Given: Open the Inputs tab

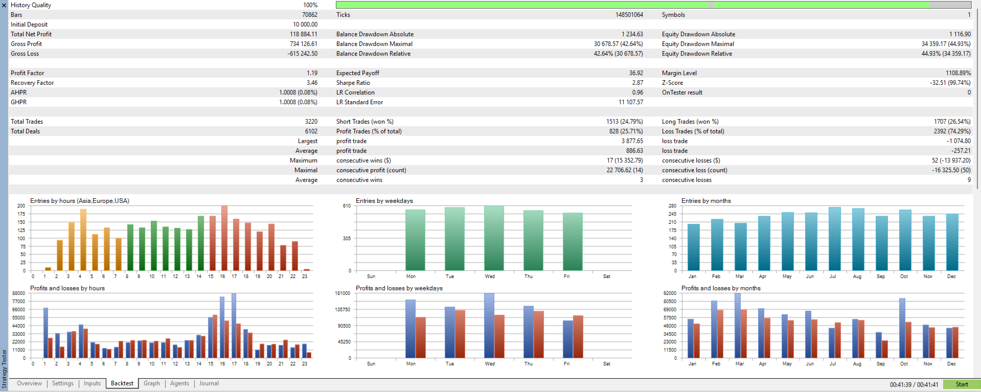Looking at the screenshot, I should [x=92, y=383].
